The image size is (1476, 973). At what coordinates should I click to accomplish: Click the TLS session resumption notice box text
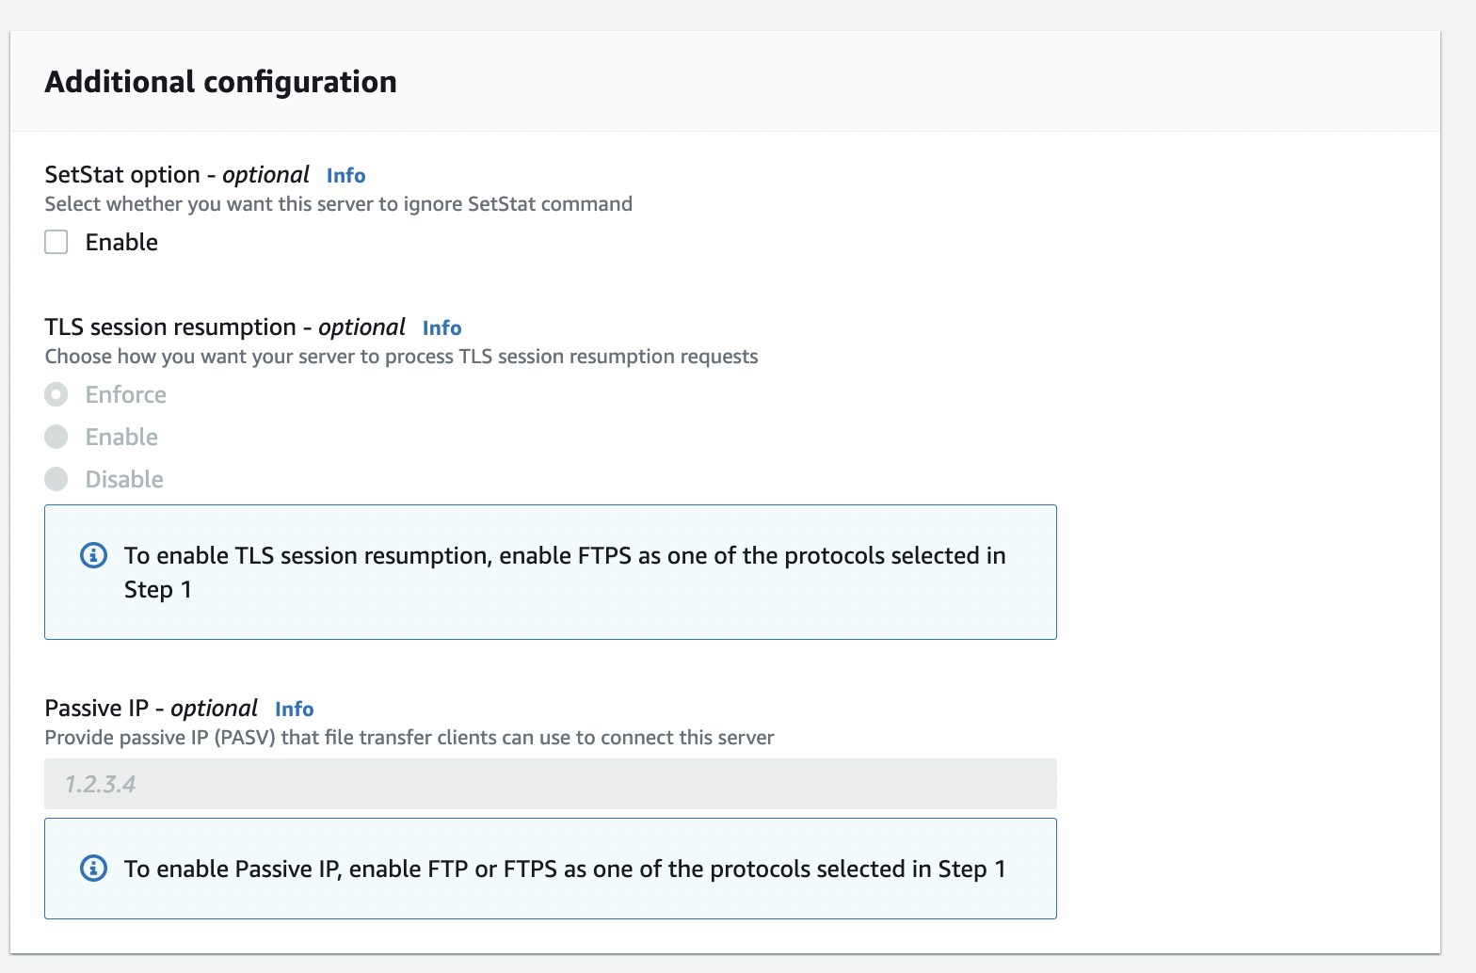tap(565, 572)
